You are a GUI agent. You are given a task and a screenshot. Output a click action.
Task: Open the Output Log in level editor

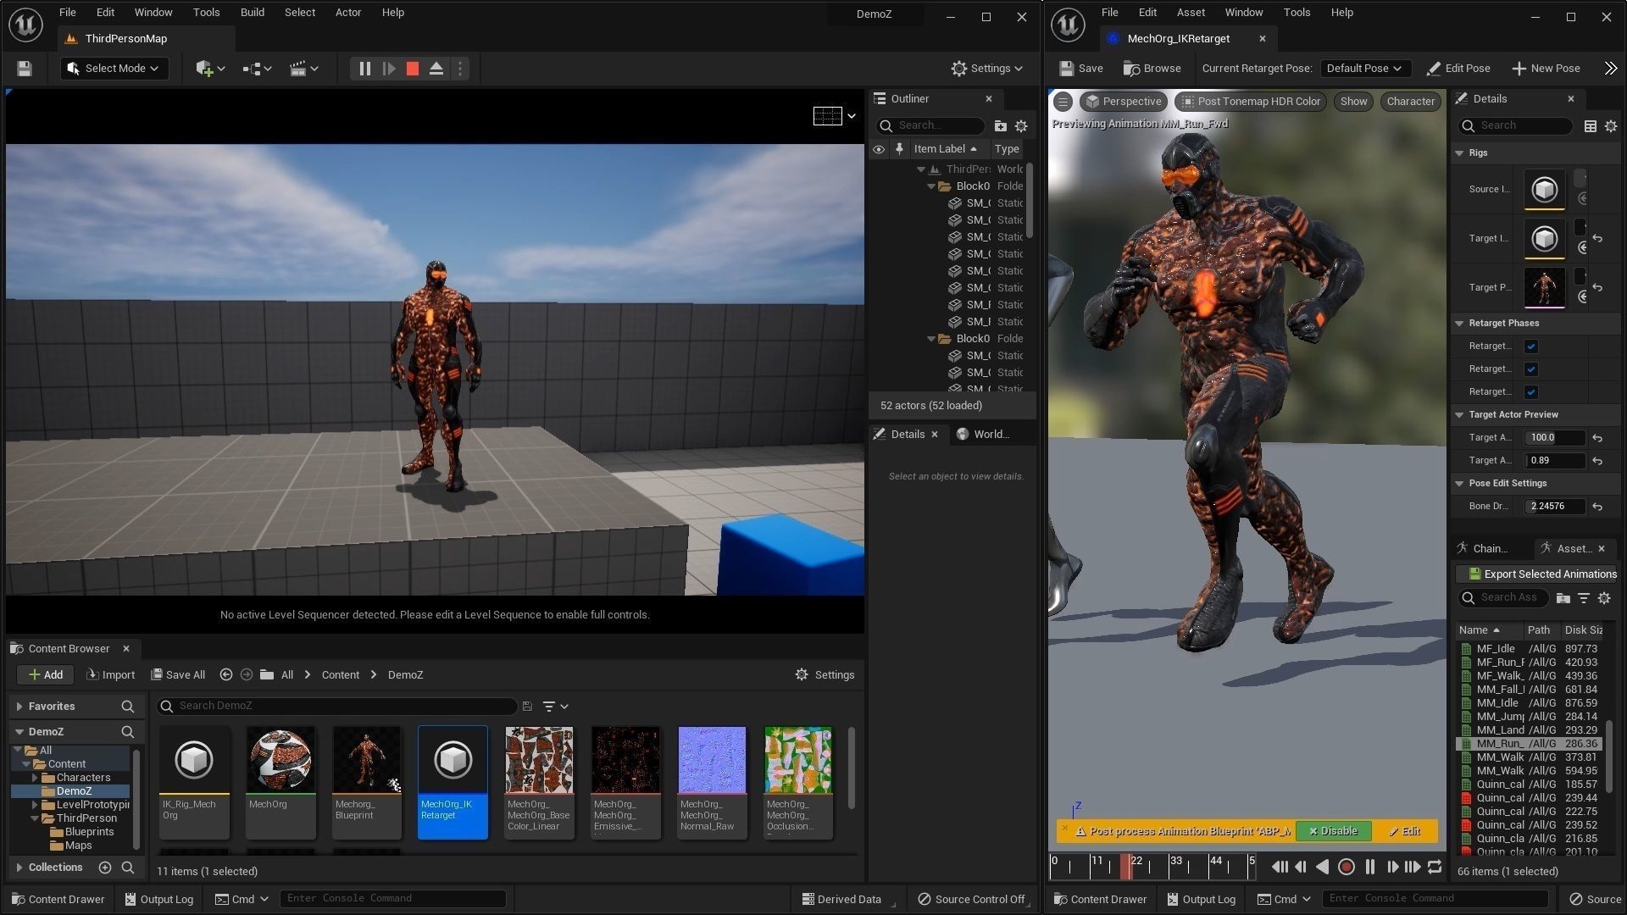click(158, 900)
